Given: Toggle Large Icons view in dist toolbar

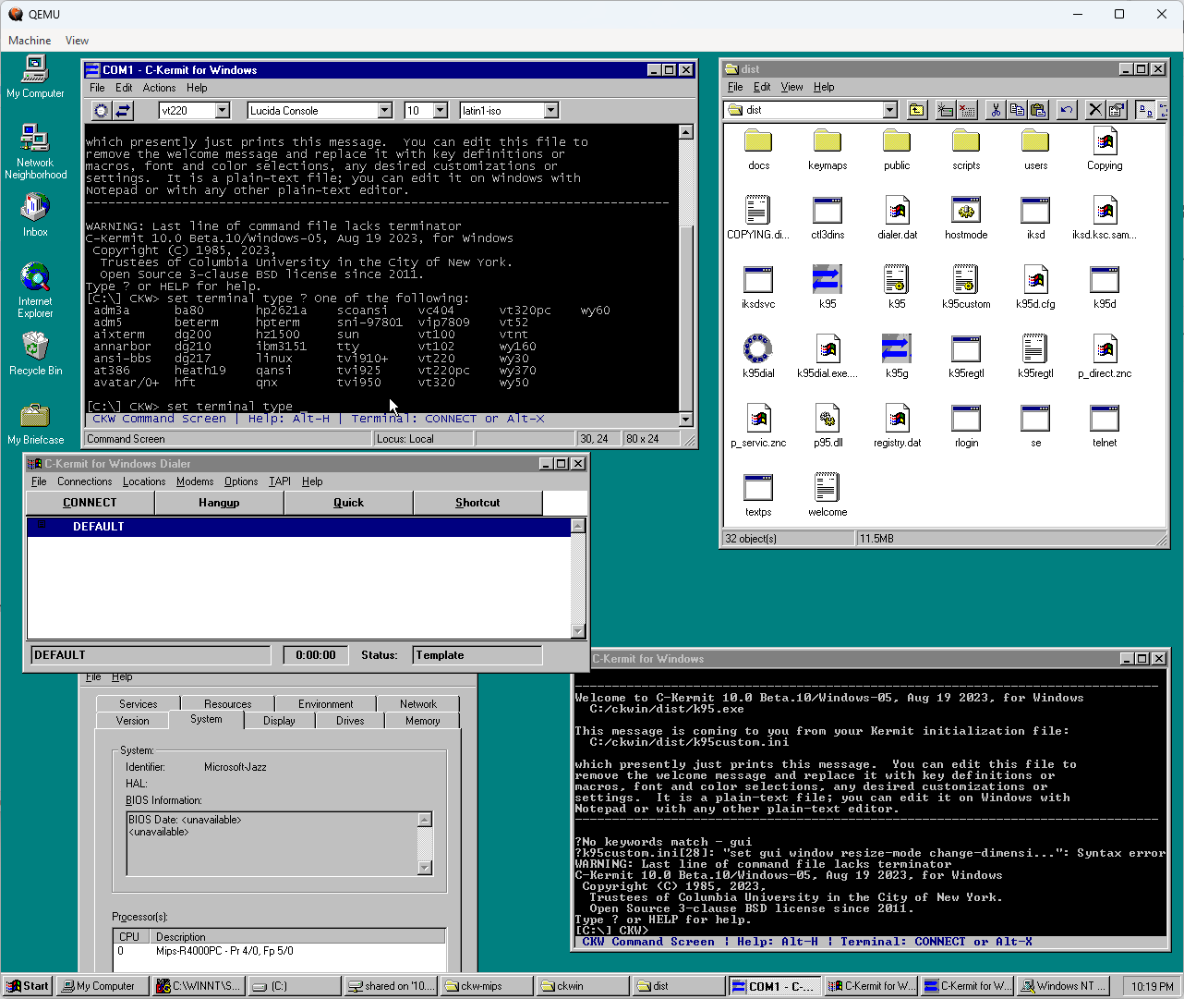Looking at the screenshot, I should click(x=1145, y=110).
